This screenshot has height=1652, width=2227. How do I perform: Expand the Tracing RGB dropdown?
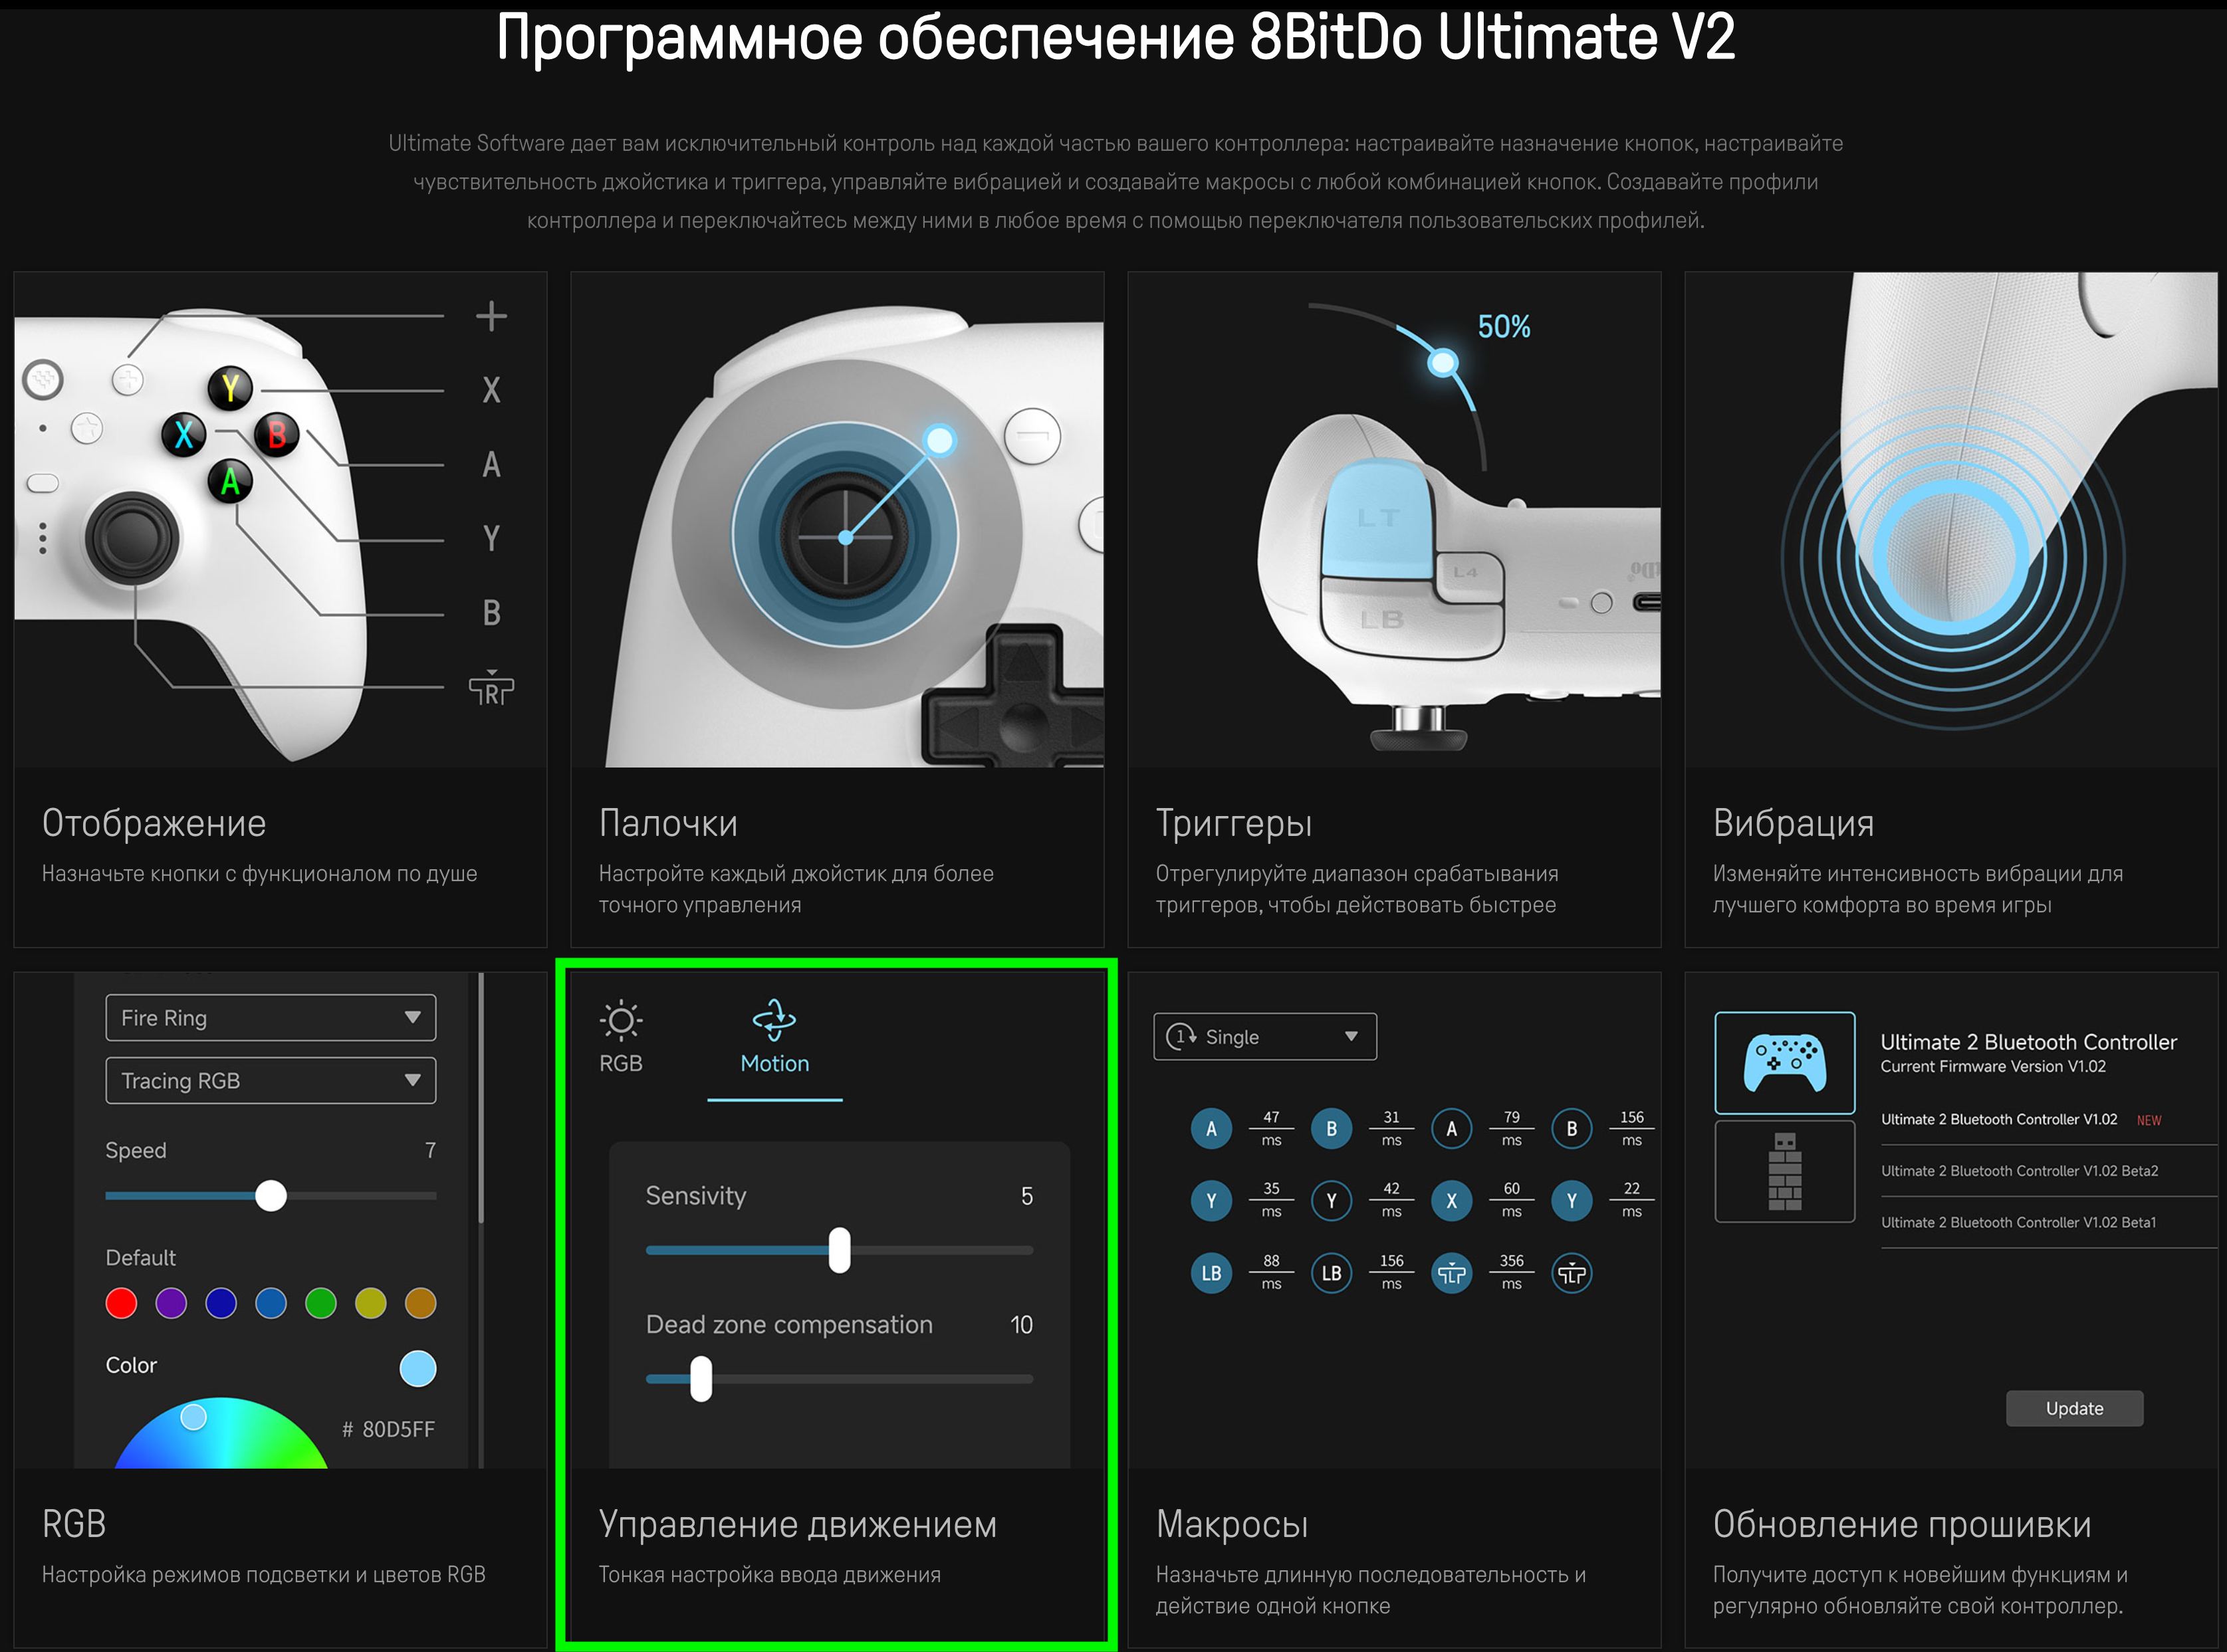(270, 1081)
